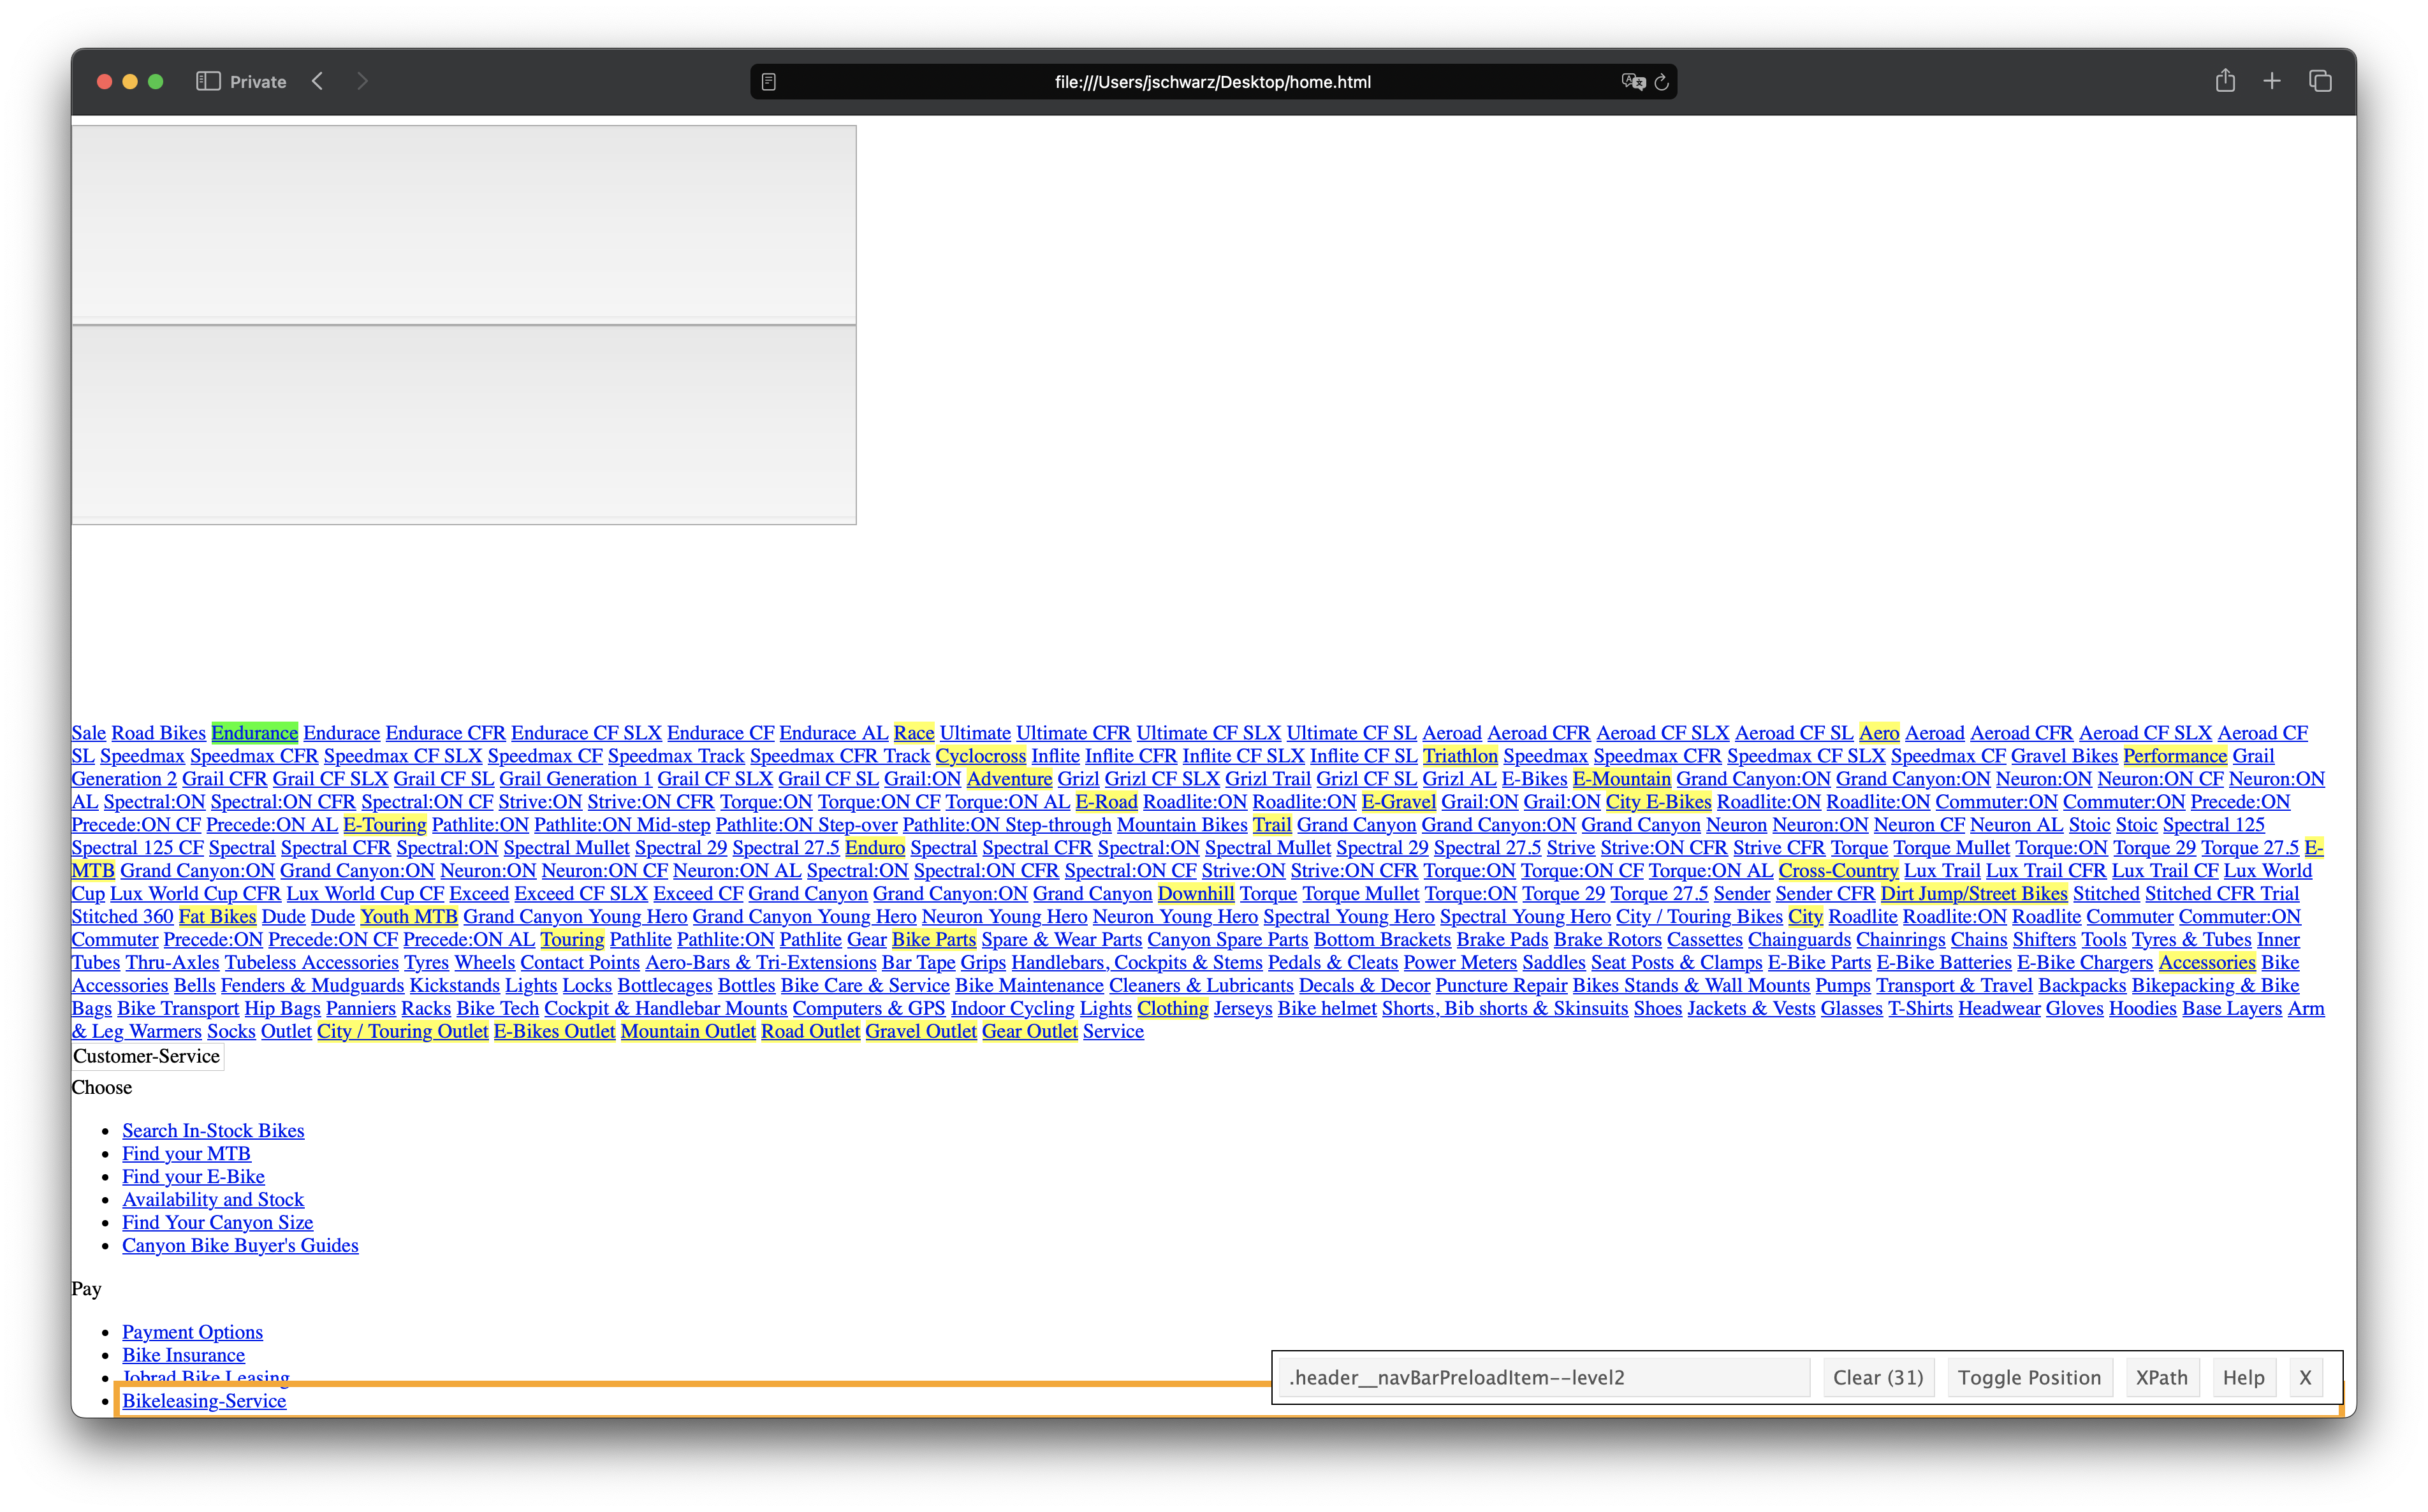Click the highlighted Downhill link
Screen dimensions: 2428x1512
click(x=1195, y=894)
